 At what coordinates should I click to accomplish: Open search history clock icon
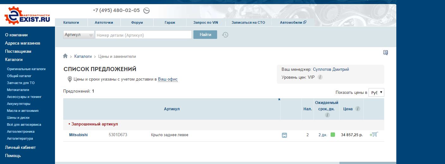click(225, 35)
